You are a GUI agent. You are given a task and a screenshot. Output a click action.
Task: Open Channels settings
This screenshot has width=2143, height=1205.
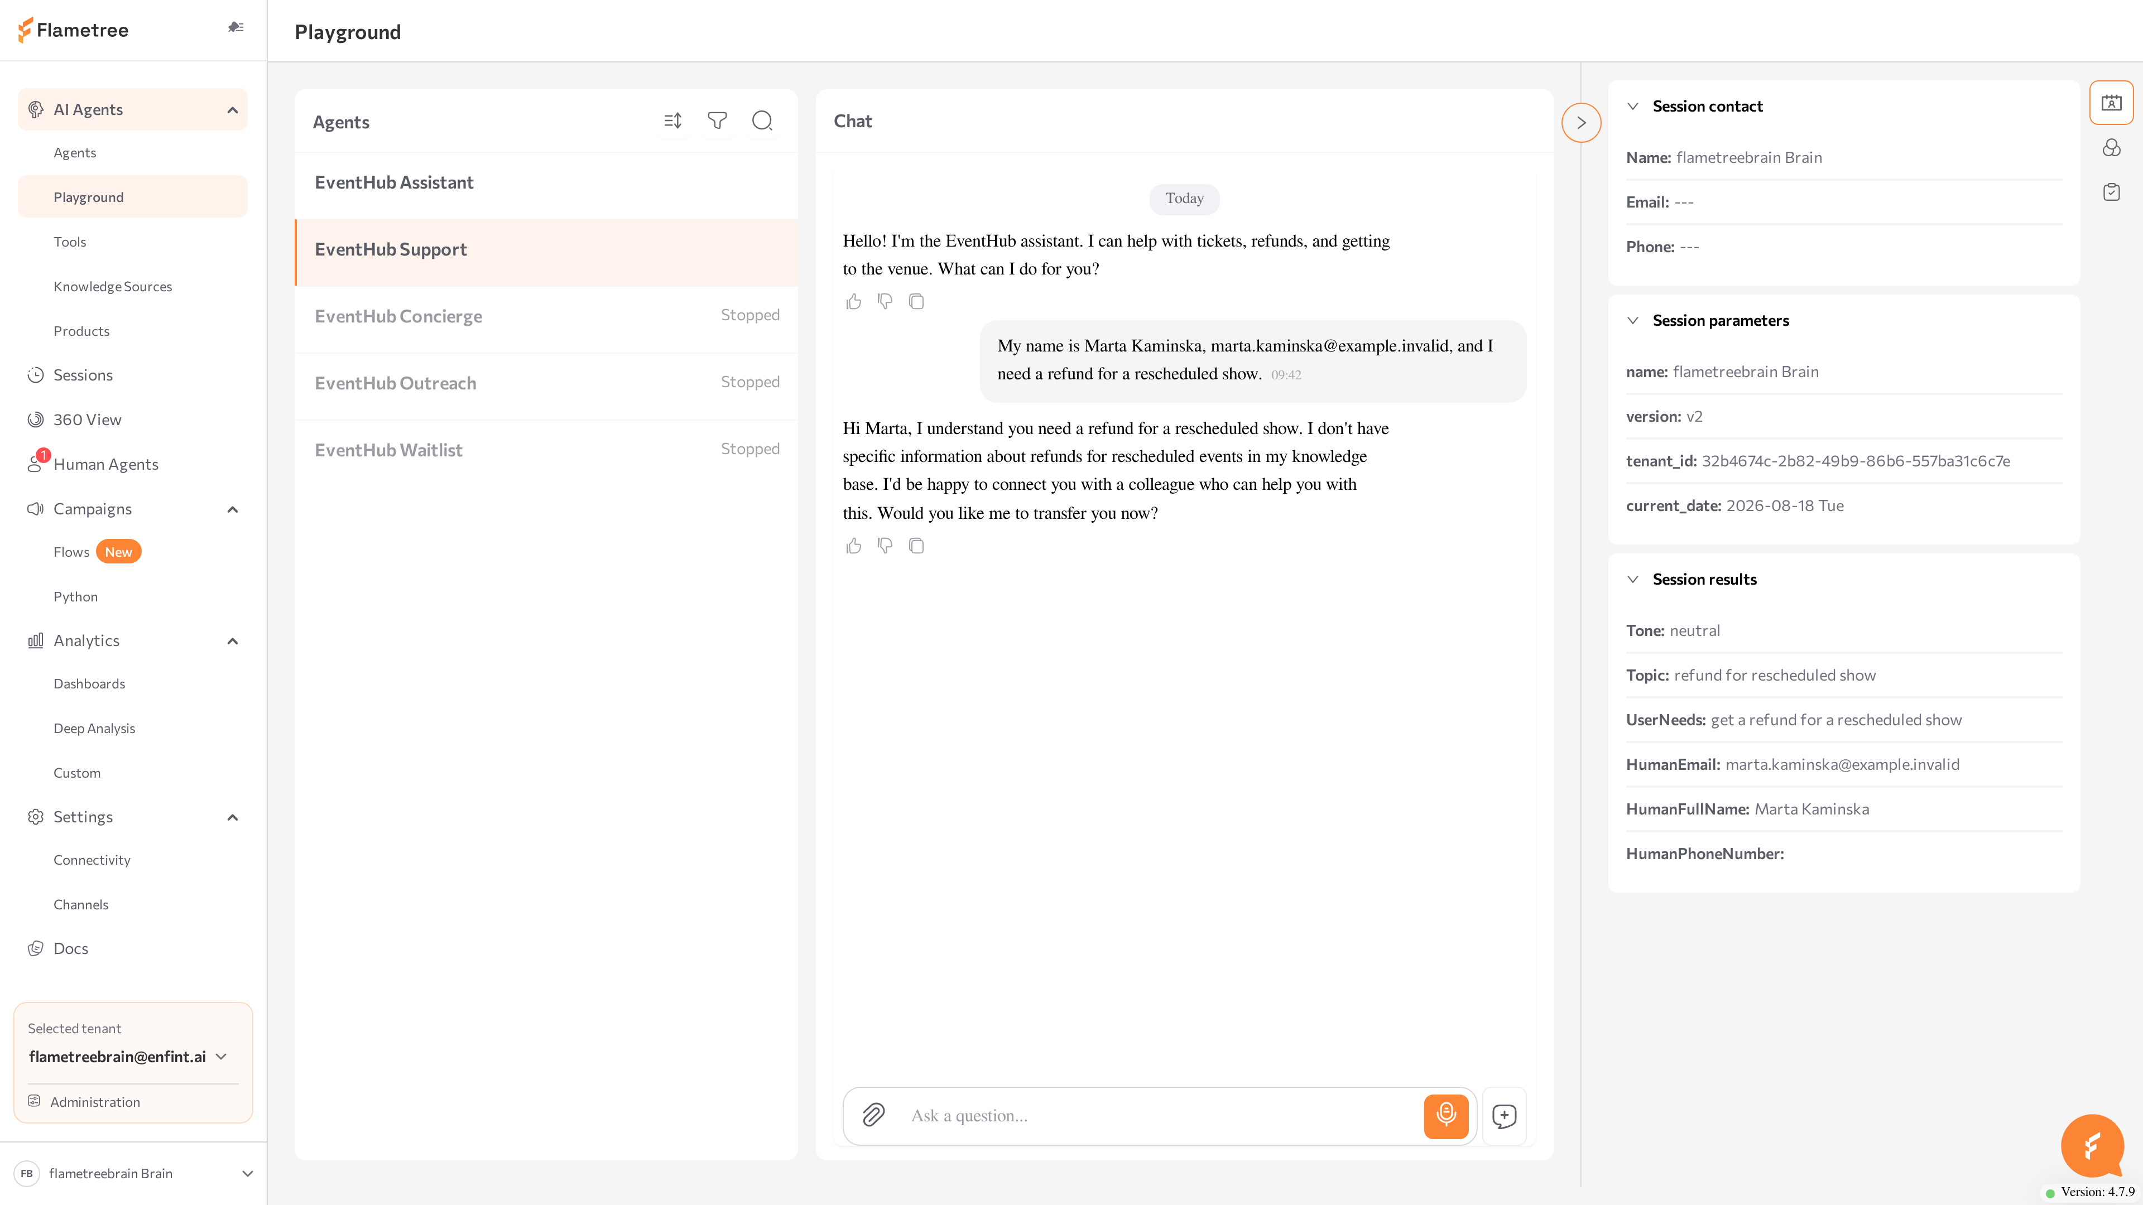[81, 905]
